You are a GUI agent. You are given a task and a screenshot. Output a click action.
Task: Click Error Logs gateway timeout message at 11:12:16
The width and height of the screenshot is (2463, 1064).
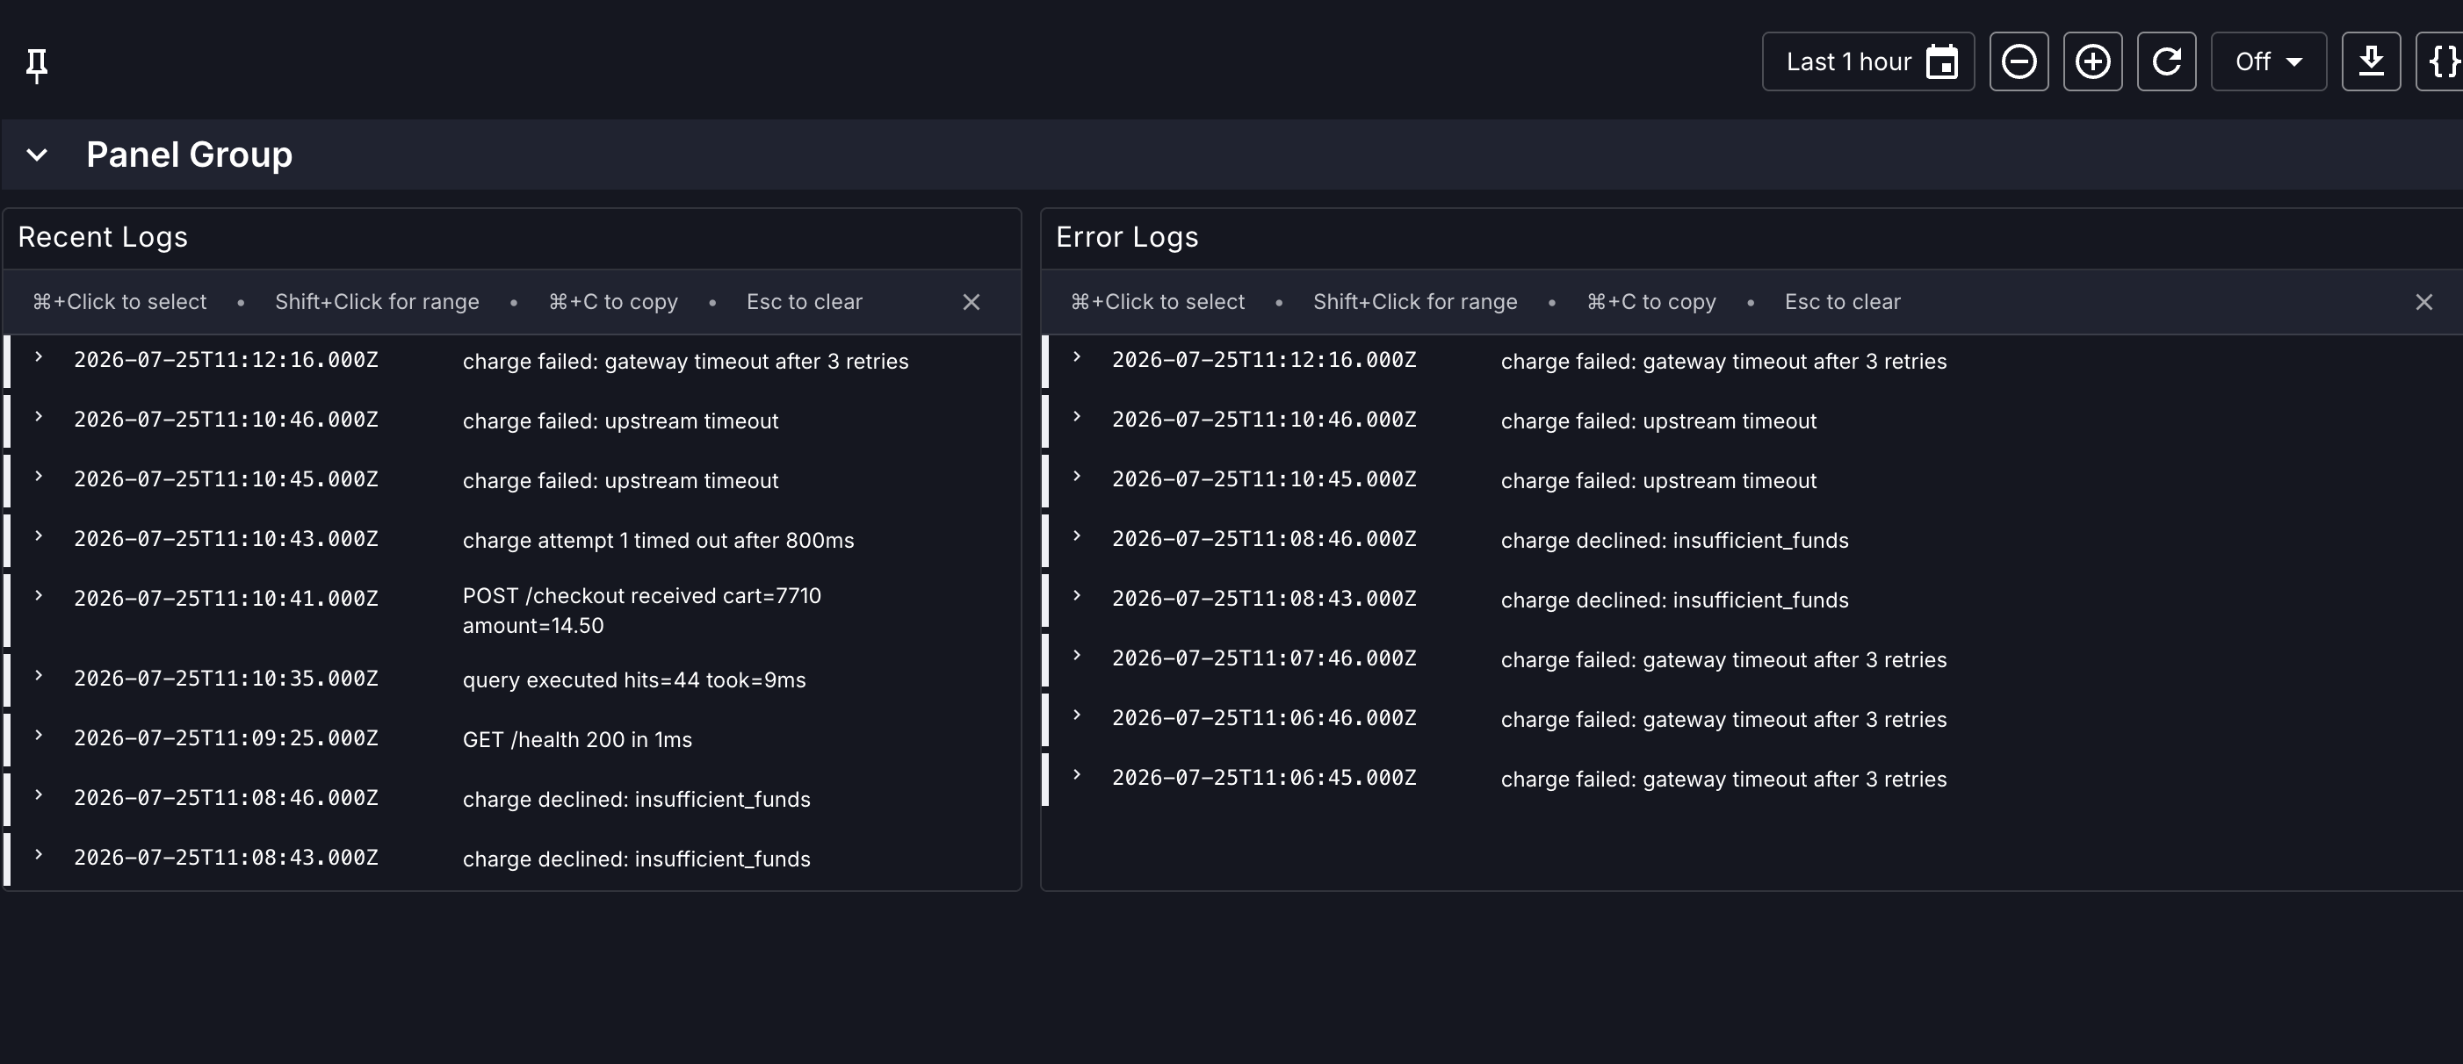coord(1723,363)
